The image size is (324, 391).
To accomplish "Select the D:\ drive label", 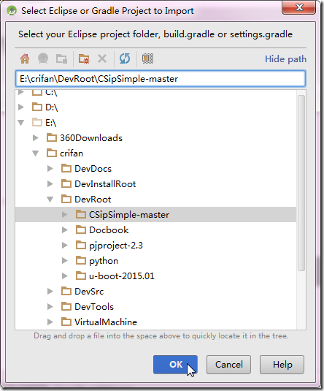I will [52, 107].
